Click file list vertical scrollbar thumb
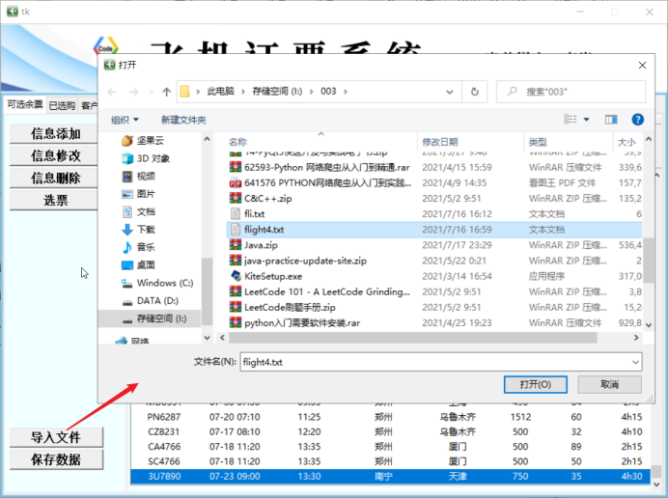The image size is (668, 498). tap(649, 261)
